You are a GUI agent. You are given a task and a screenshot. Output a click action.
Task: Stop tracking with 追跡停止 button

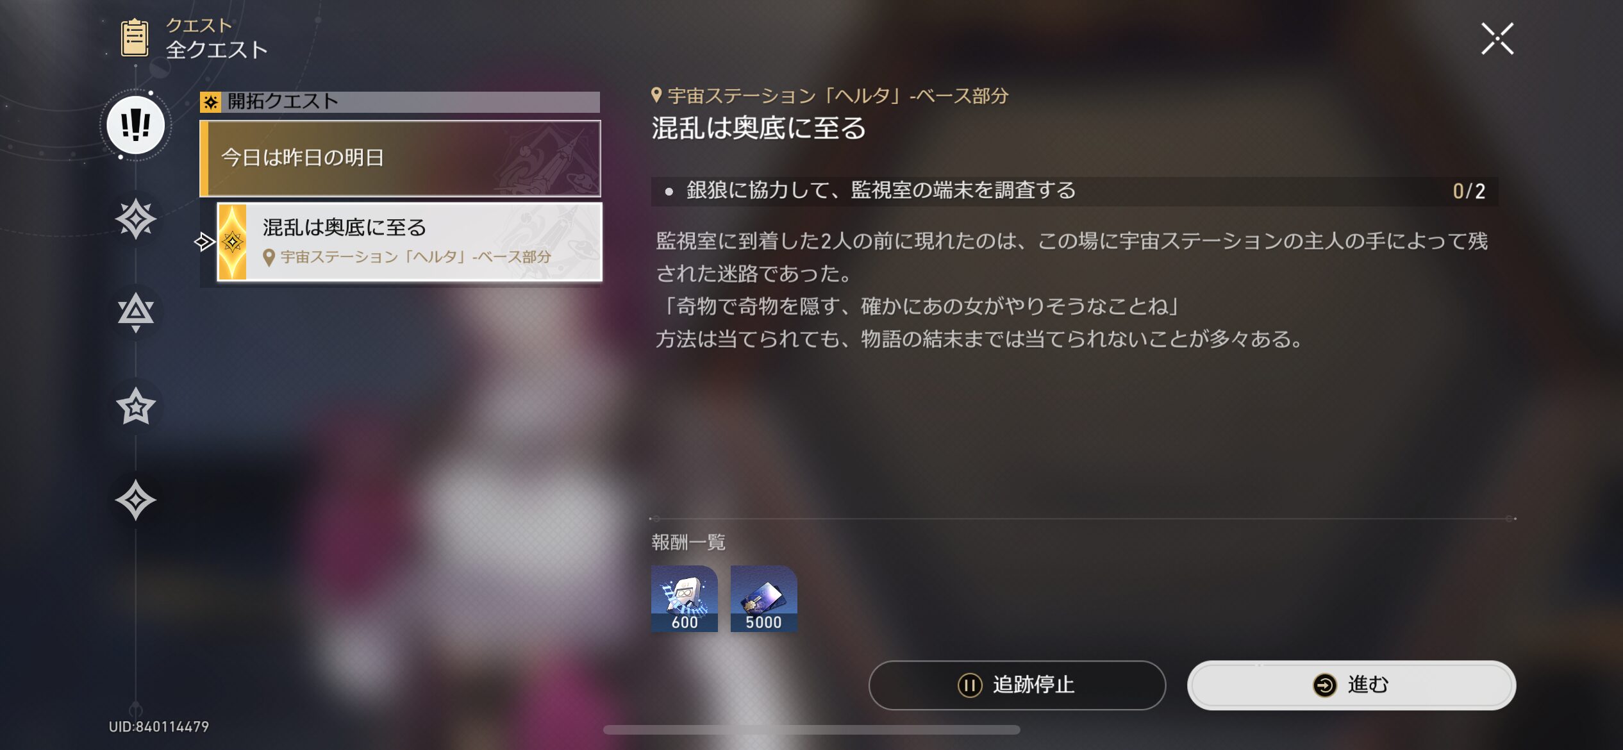click(x=1017, y=685)
